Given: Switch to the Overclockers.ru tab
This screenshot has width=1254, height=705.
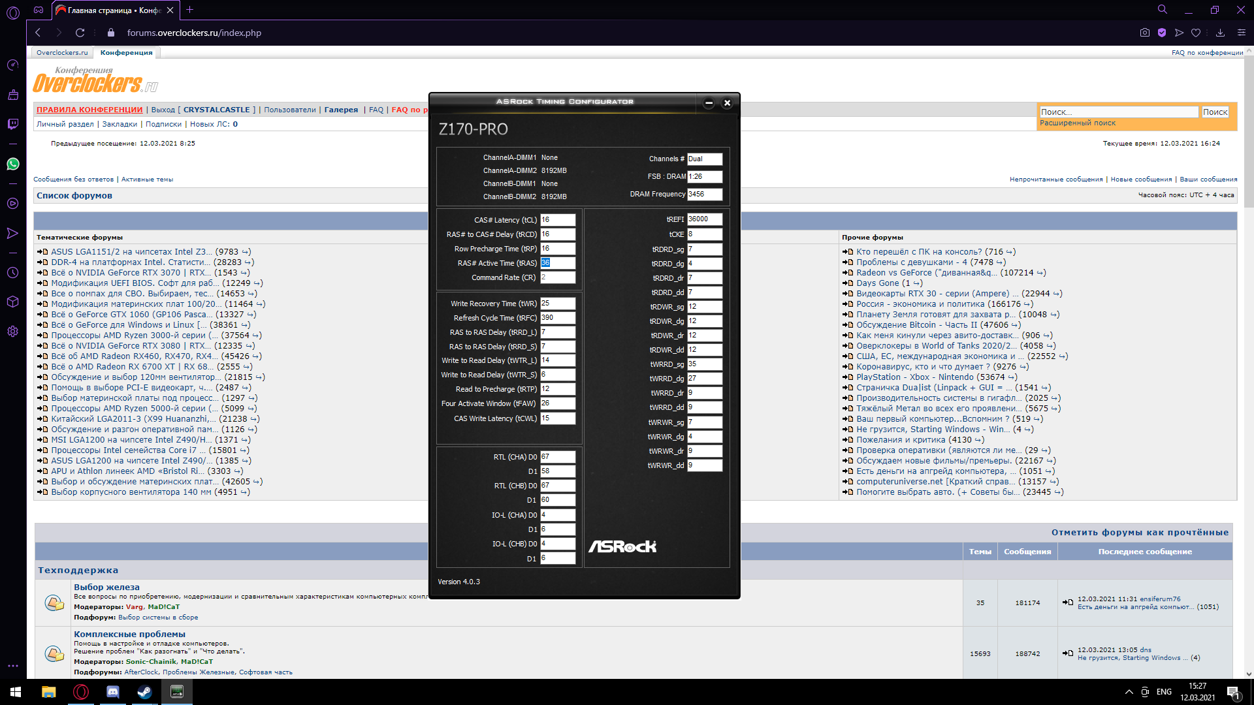Looking at the screenshot, I should [x=62, y=53].
